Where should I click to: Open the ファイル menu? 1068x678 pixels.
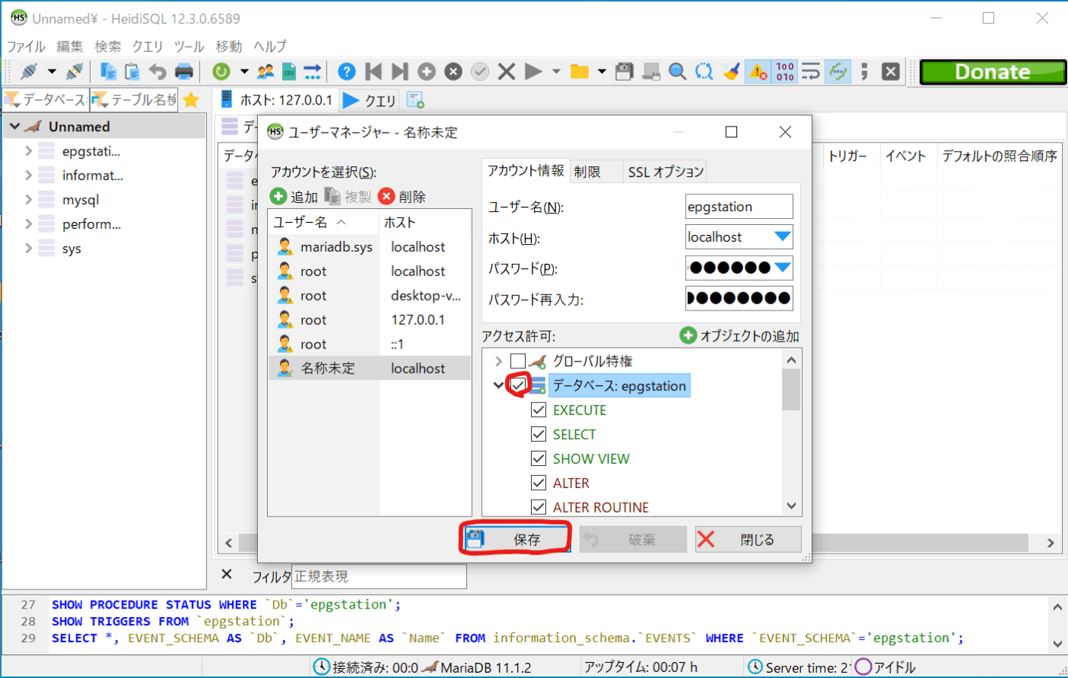coord(26,46)
